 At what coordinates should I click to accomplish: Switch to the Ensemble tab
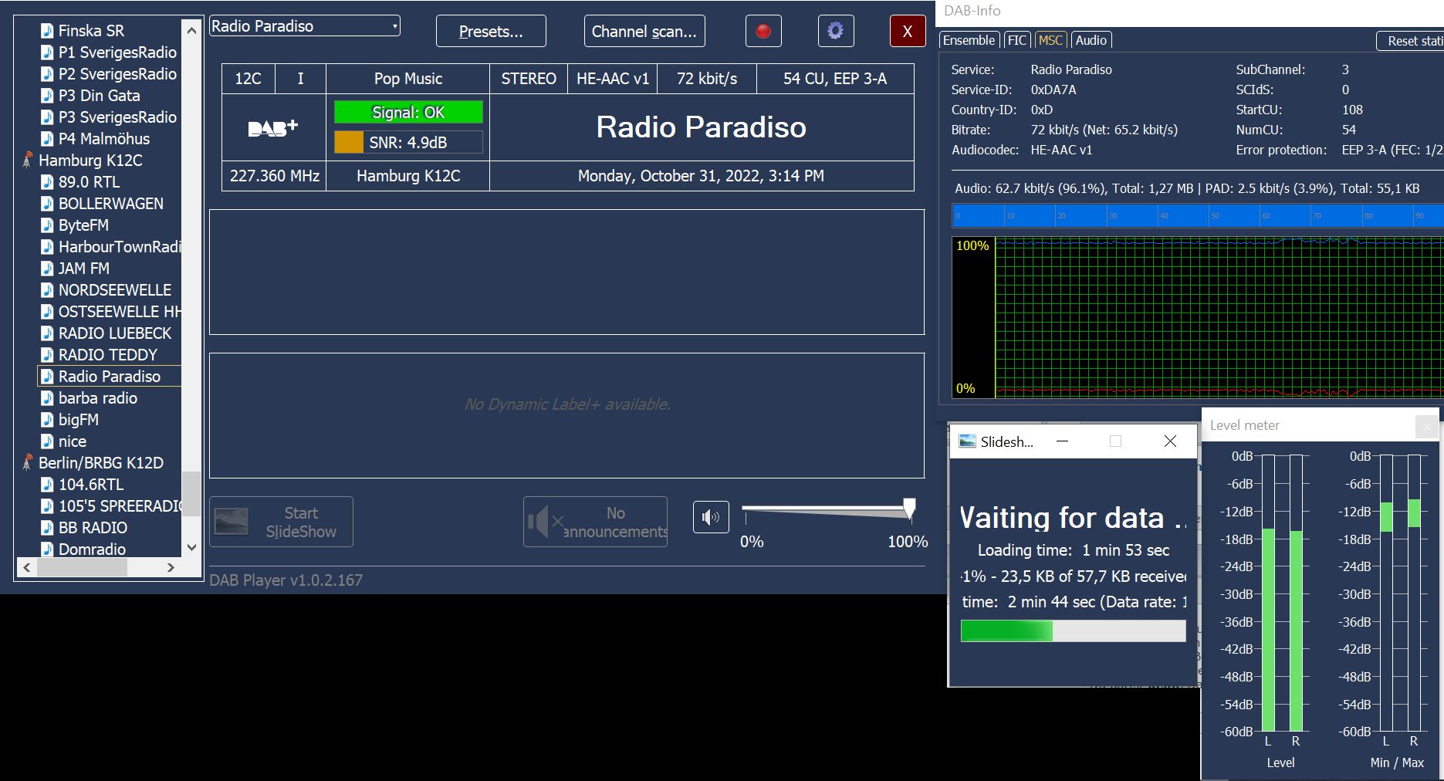[x=969, y=40]
